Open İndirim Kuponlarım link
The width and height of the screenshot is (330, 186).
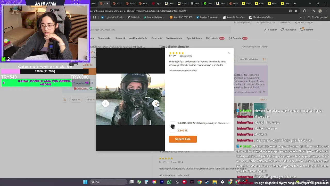(243, 22)
